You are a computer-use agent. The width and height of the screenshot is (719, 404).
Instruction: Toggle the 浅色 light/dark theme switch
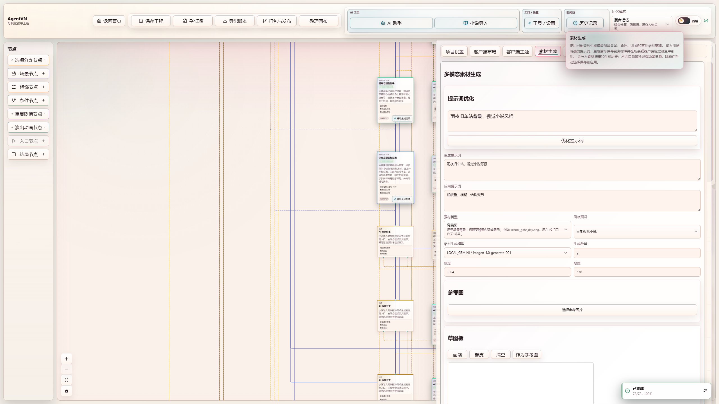[684, 21]
